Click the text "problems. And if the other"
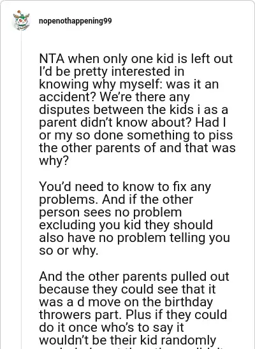The image size is (255, 349). [116, 199]
